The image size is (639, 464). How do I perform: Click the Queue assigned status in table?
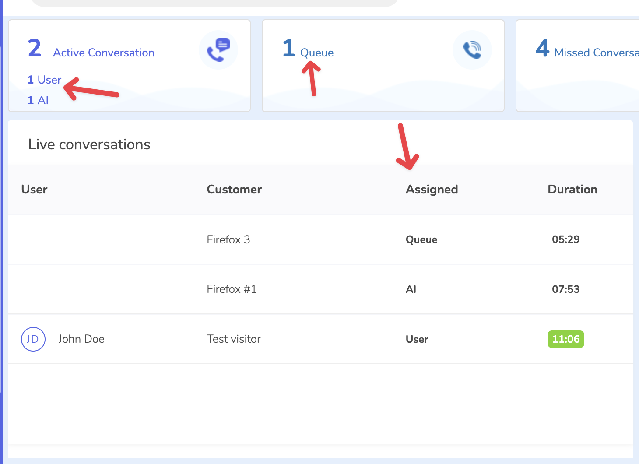[421, 240]
